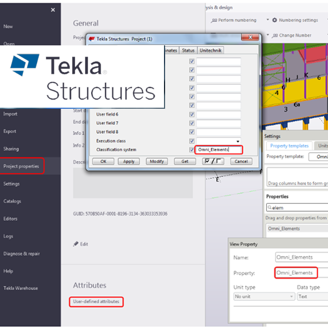This screenshot has height=328, width=328.
Task: Open the Property templates tab
Action: (289, 146)
